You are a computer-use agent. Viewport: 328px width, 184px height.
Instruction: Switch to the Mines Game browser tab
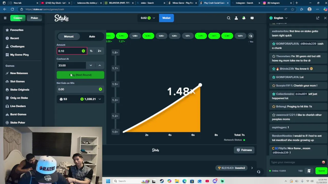(182, 3)
